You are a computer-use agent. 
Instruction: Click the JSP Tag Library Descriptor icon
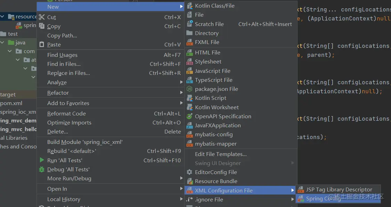(x=301, y=190)
